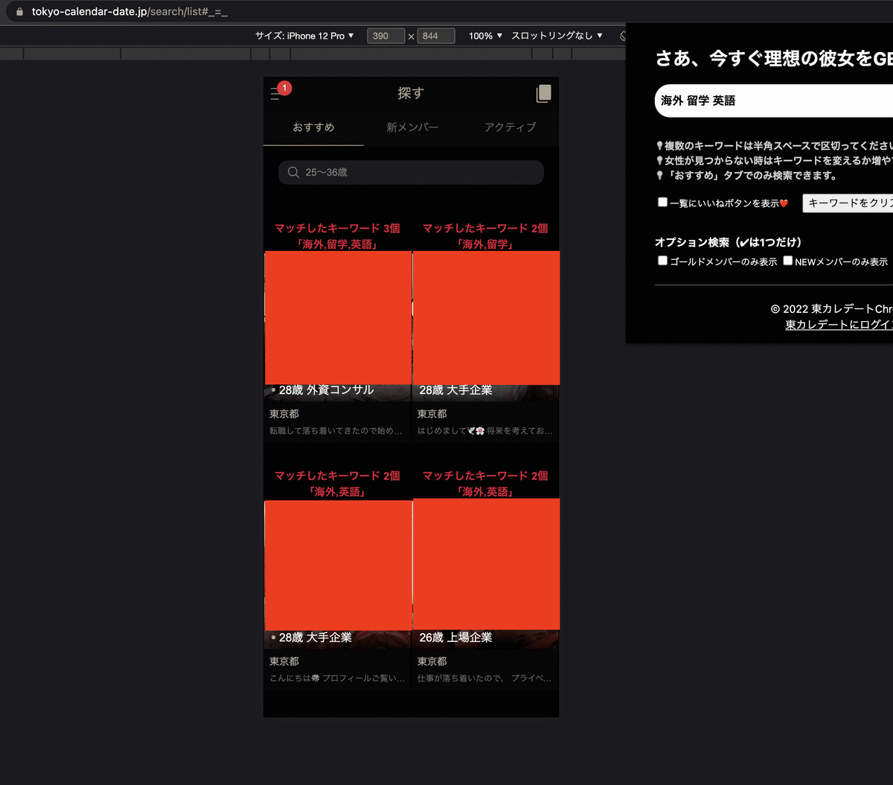
Task: Open the 28歳 外資コンサル profile photo
Action: (x=338, y=318)
